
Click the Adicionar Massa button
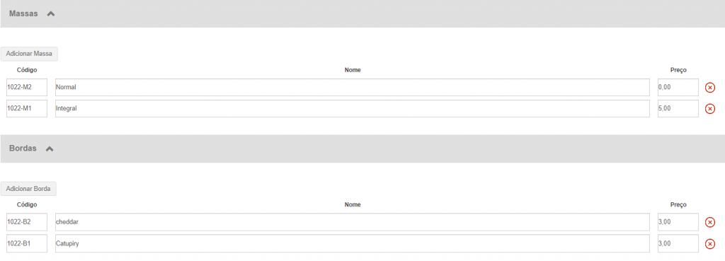pyautogui.click(x=29, y=54)
